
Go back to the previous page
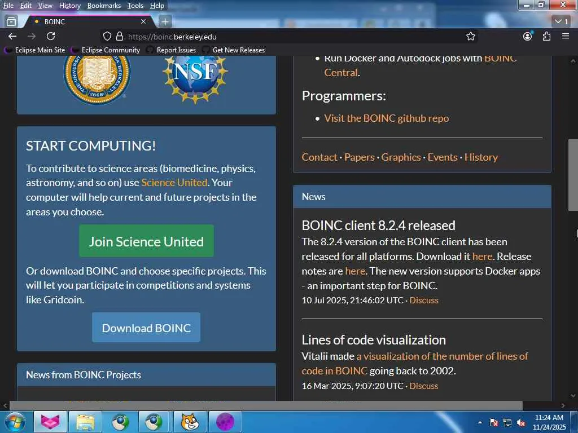12,36
